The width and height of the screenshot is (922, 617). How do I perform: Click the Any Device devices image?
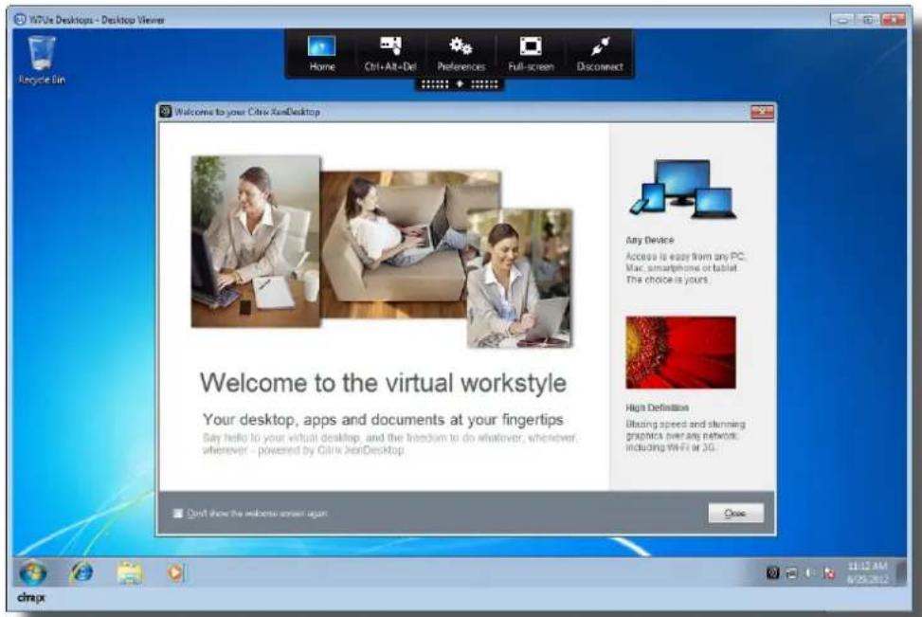[x=682, y=190]
